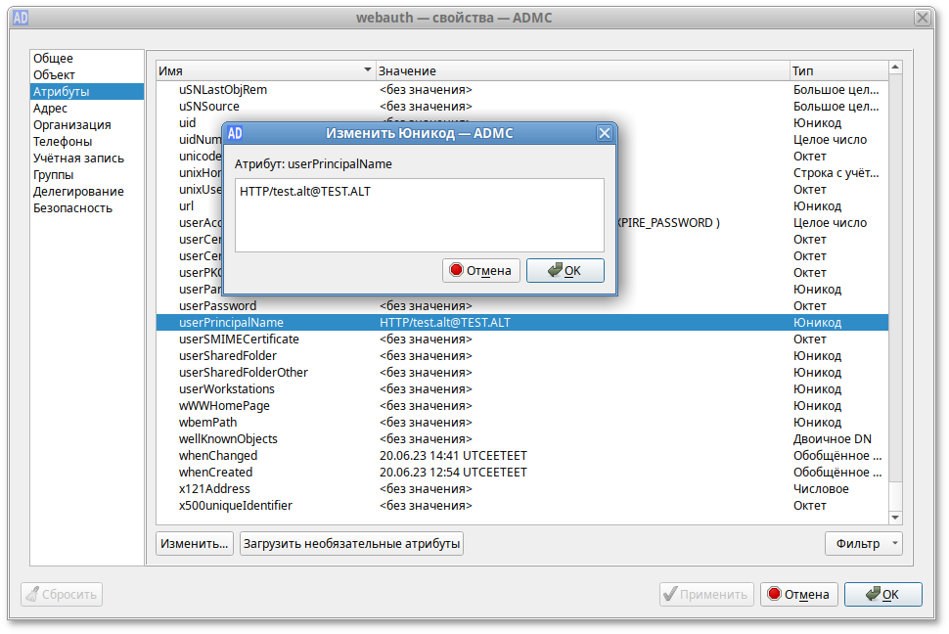Close the Изменить Юникод dialog window
The image size is (949, 634).
click(604, 134)
